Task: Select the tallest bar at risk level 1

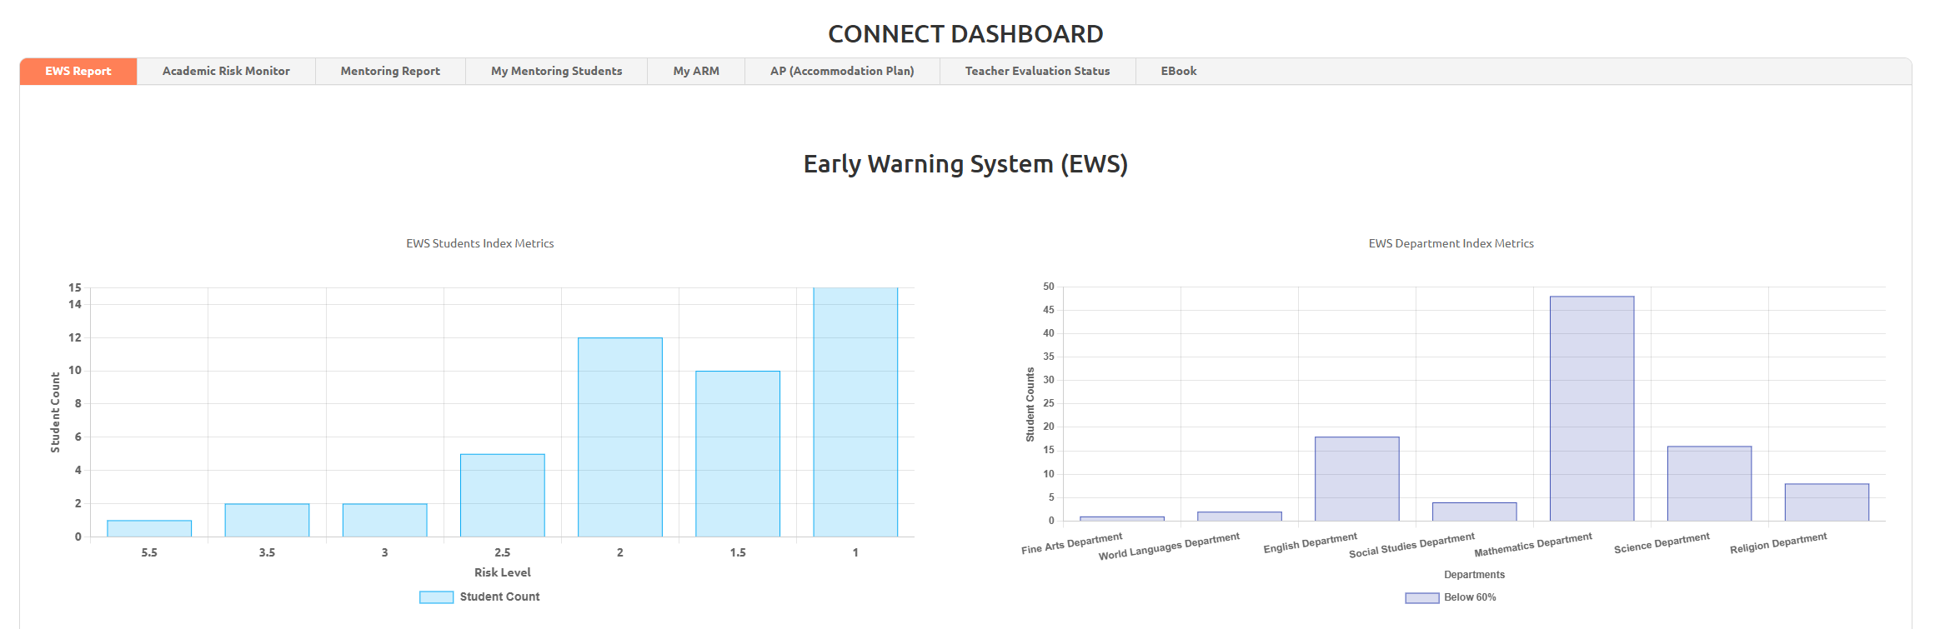Action: tap(855, 412)
